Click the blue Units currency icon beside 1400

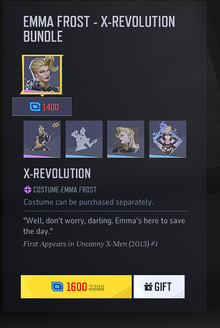[35, 107]
